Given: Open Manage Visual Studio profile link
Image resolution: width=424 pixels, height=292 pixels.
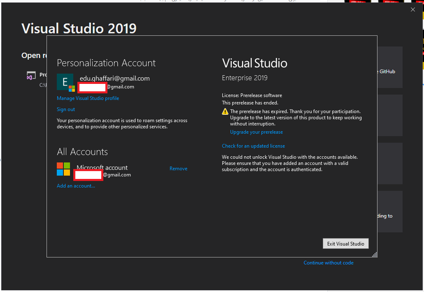Looking at the screenshot, I should coord(88,98).
